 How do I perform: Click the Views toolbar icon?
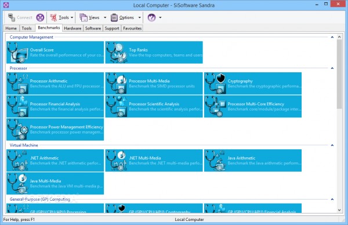(84, 17)
